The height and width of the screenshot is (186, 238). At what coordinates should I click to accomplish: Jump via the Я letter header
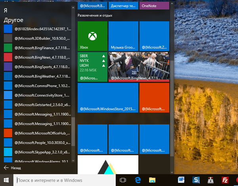pyautogui.click(x=6, y=10)
